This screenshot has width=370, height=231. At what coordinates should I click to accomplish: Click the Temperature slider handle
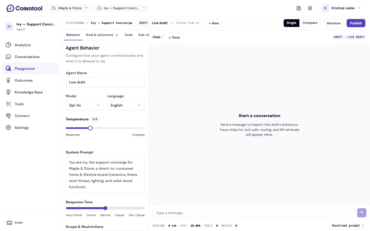(x=90, y=128)
